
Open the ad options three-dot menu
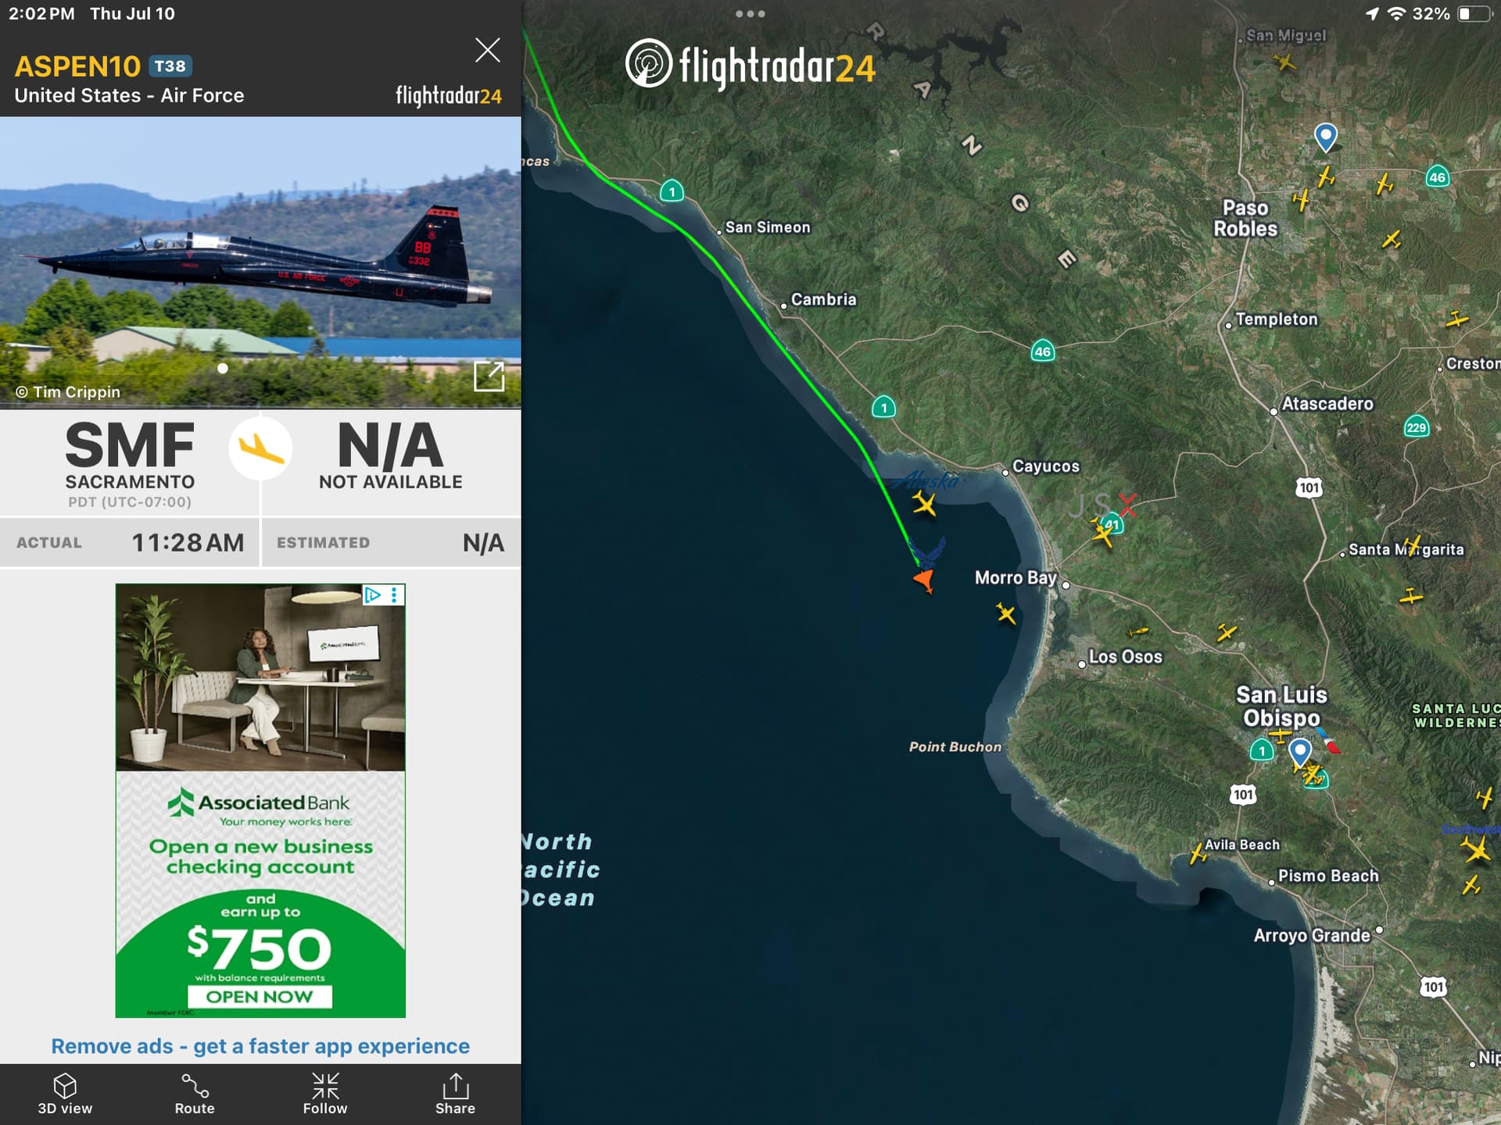[x=394, y=595]
